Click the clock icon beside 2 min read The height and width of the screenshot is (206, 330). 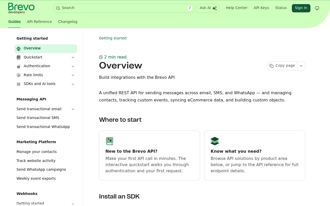(x=101, y=57)
